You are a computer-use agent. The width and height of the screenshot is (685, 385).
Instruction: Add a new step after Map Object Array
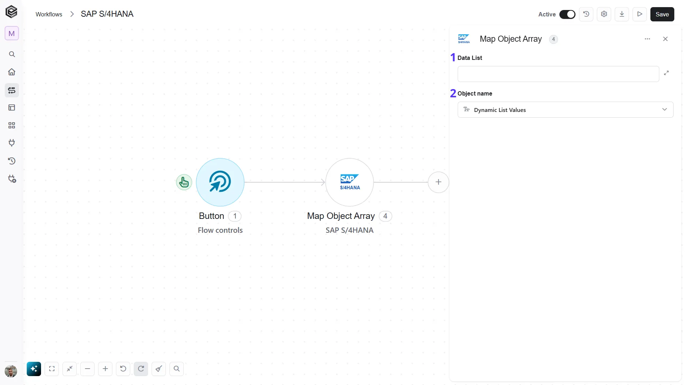[x=438, y=182]
